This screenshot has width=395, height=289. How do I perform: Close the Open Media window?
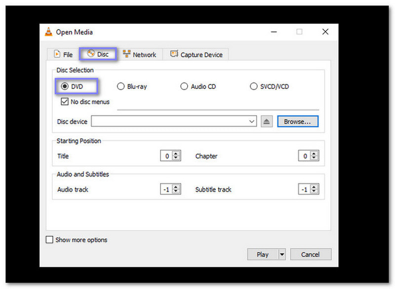click(325, 32)
